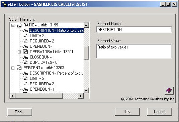Select DESCRIPTION= Ratio of two values row

tap(57, 30)
